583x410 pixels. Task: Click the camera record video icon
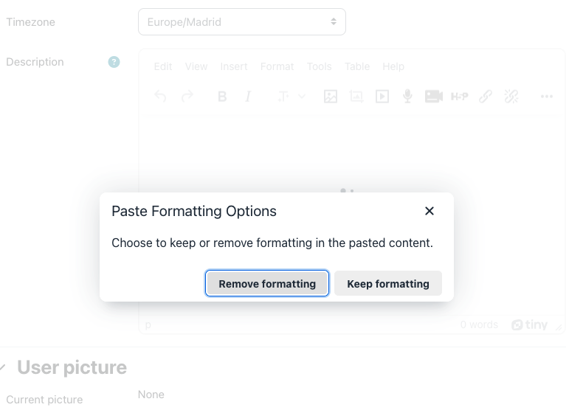click(x=433, y=97)
